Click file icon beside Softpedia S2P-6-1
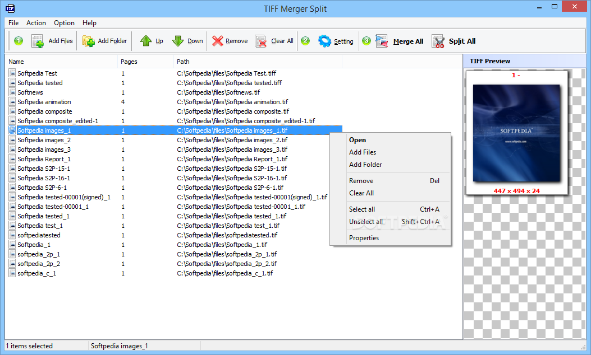This screenshot has height=355, width=591. click(x=12, y=187)
